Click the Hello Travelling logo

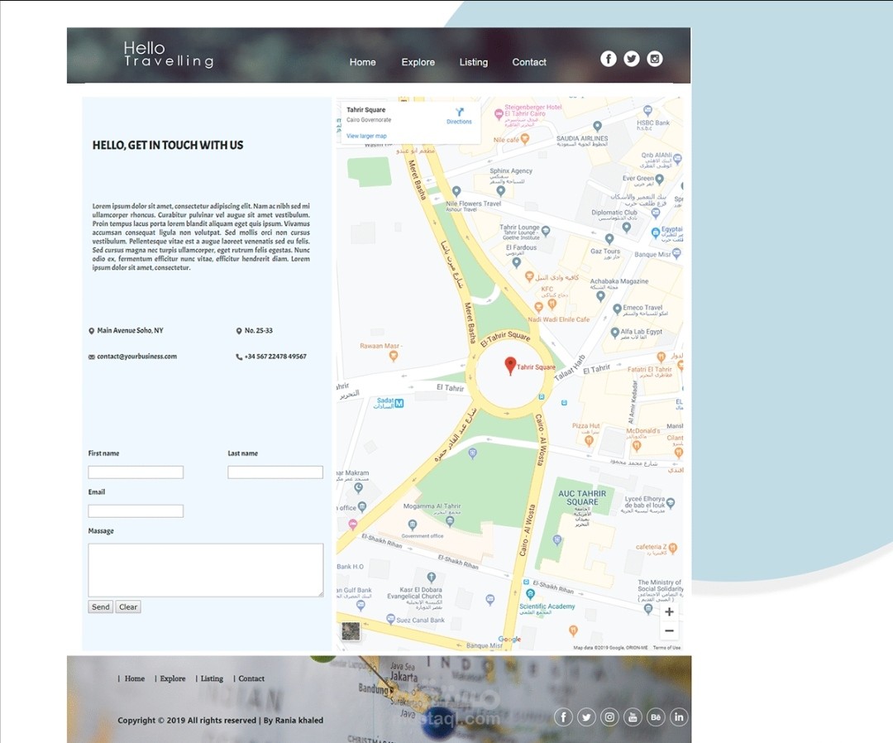coord(169,54)
